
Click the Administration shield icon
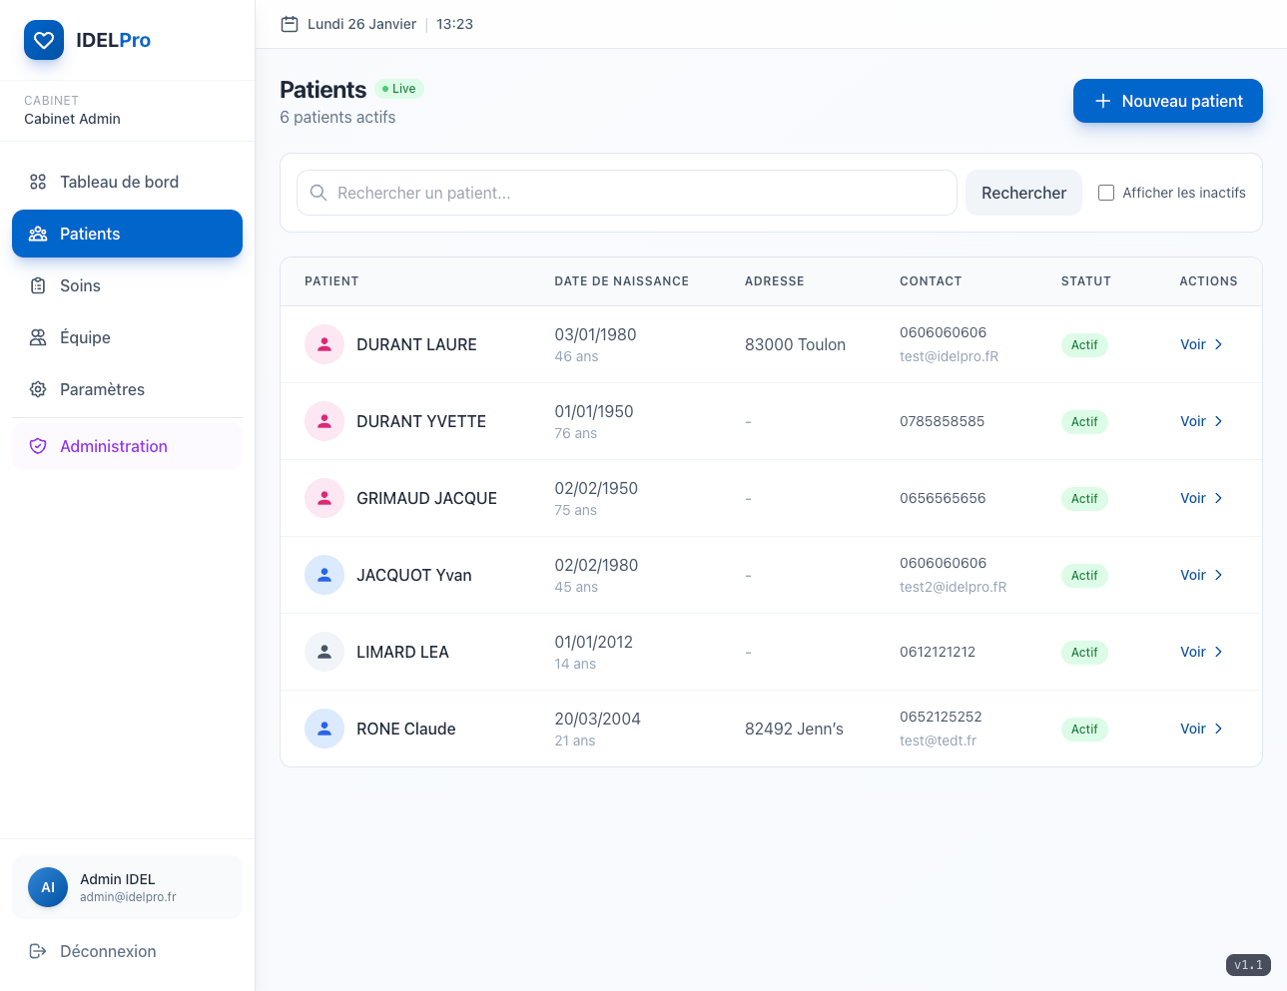(38, 446)
